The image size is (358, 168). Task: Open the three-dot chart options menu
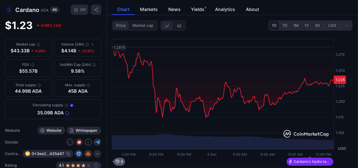347,26
